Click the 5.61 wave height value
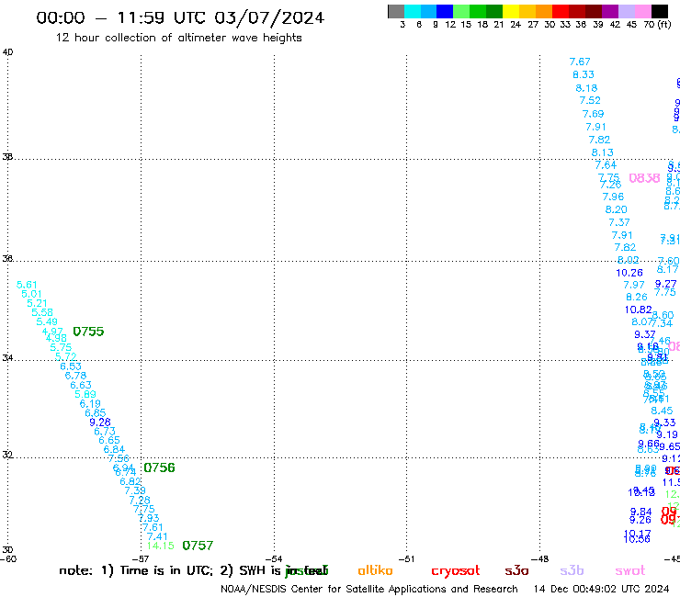 coord(27,285)
